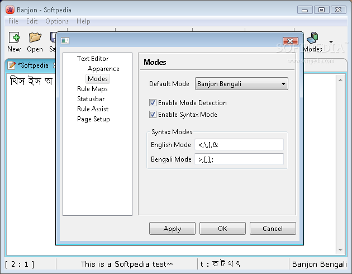The width and height of the screenshot is (352, 274).
Task: Close the preferences dialog with the red X
Action: pyautogui.click(x=291, y=41)
